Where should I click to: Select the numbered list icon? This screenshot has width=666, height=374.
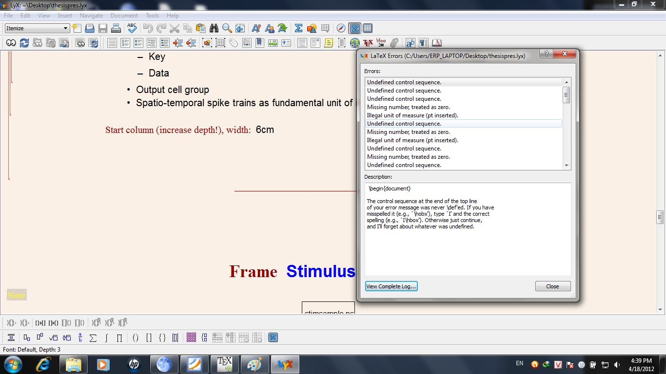[x=125, y=43]
